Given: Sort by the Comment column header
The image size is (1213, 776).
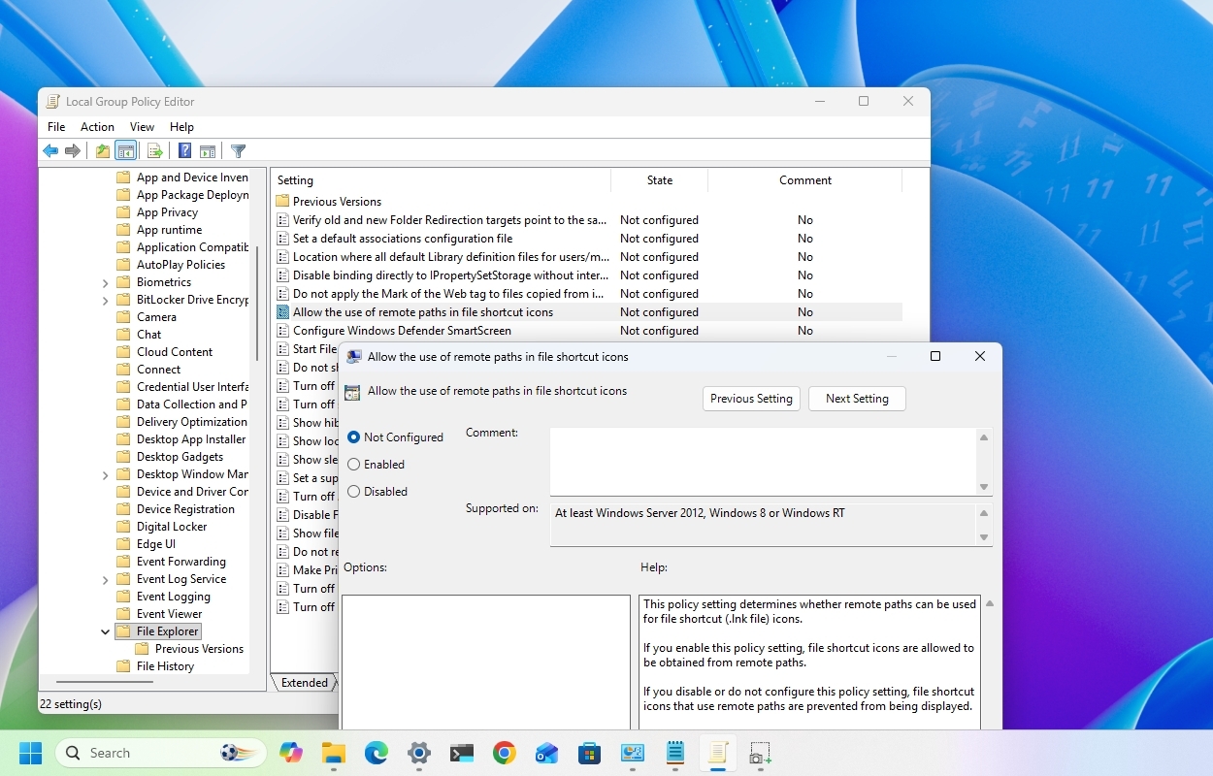Looking at the screenshot, I should click(805, 180).
